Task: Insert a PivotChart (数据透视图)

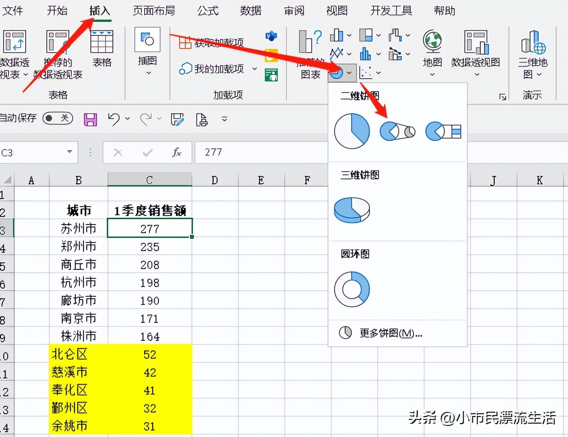Action: pos(476,53)
